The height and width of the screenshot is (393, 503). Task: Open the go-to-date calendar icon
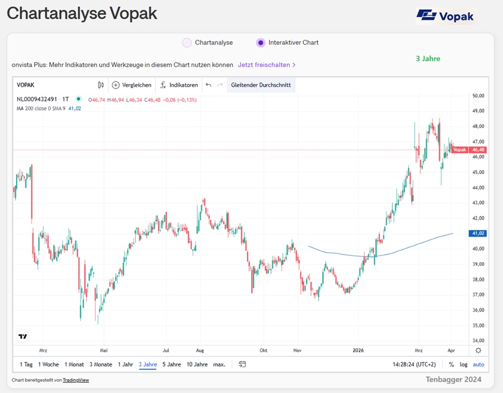243,364
